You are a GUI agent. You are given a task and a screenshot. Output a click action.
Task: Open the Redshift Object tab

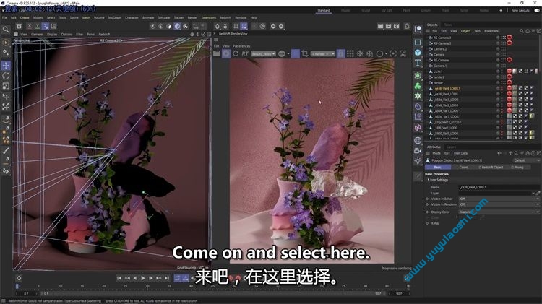click(x=493, y=167)
